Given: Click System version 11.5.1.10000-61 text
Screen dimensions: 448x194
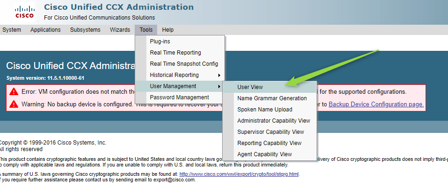Looking at the screenshot, I should pyautogui.click(x=45, y=78).
